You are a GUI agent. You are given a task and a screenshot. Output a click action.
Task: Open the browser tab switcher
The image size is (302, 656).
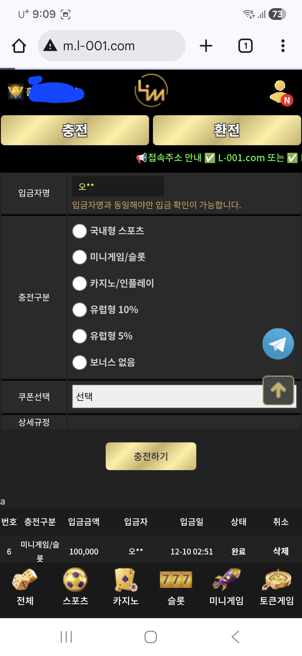tap(245, 46)
